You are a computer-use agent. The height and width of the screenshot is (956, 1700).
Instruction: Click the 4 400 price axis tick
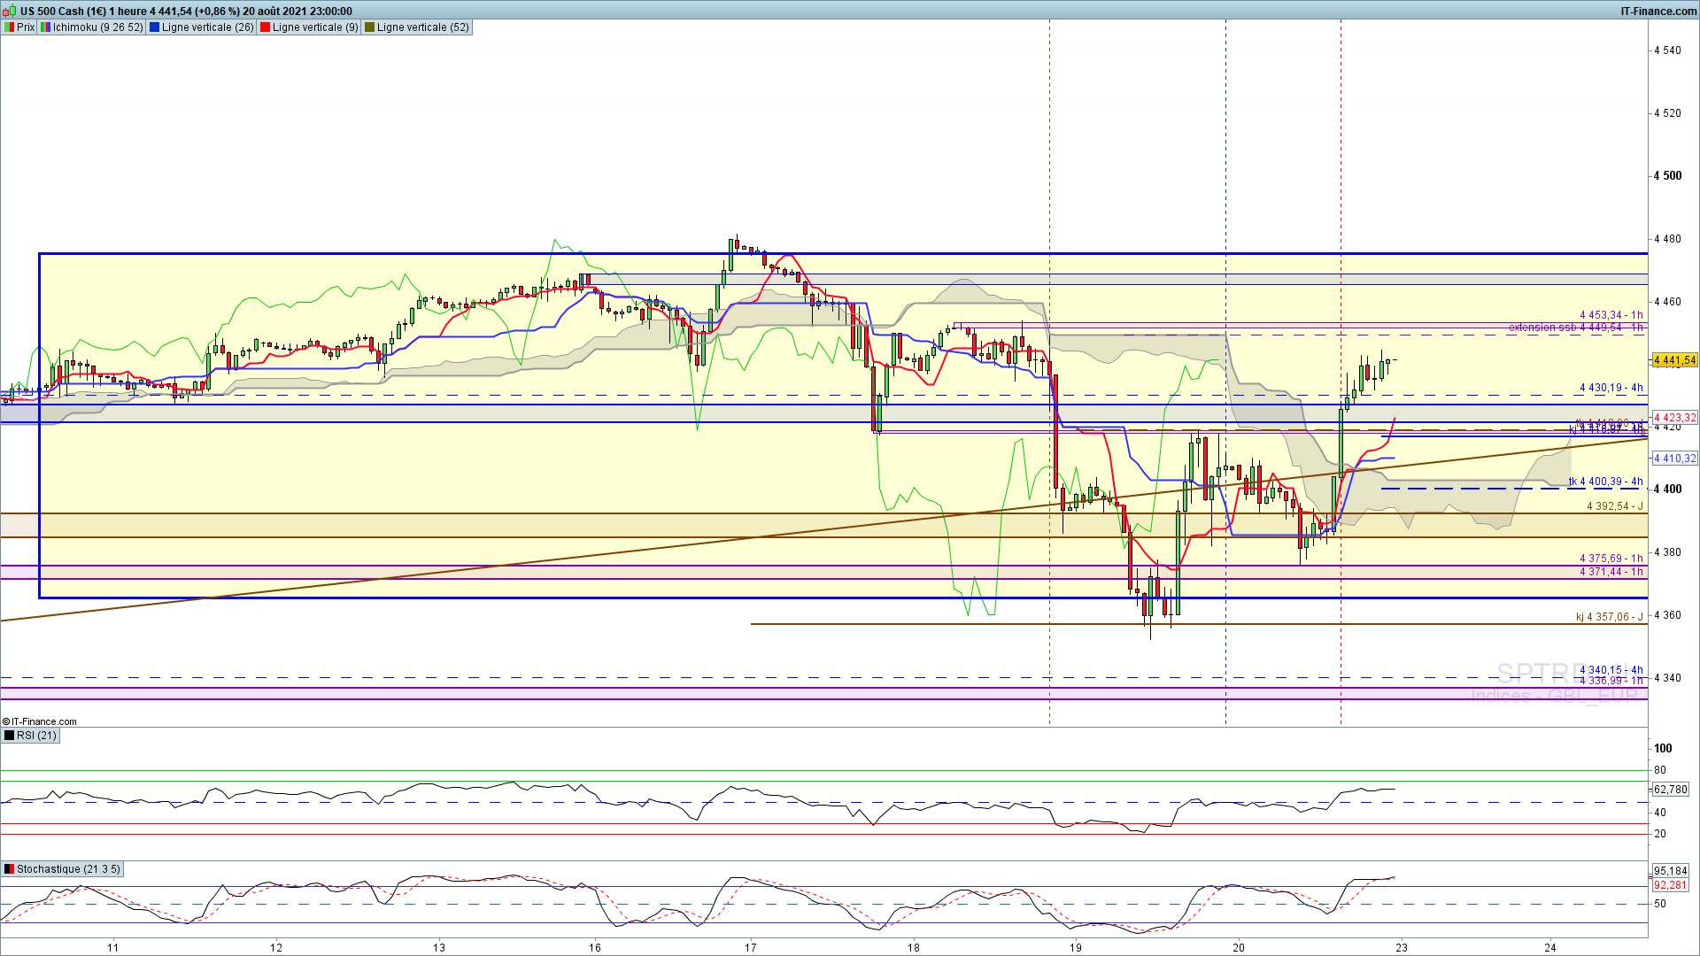(x=1668, y=490)
